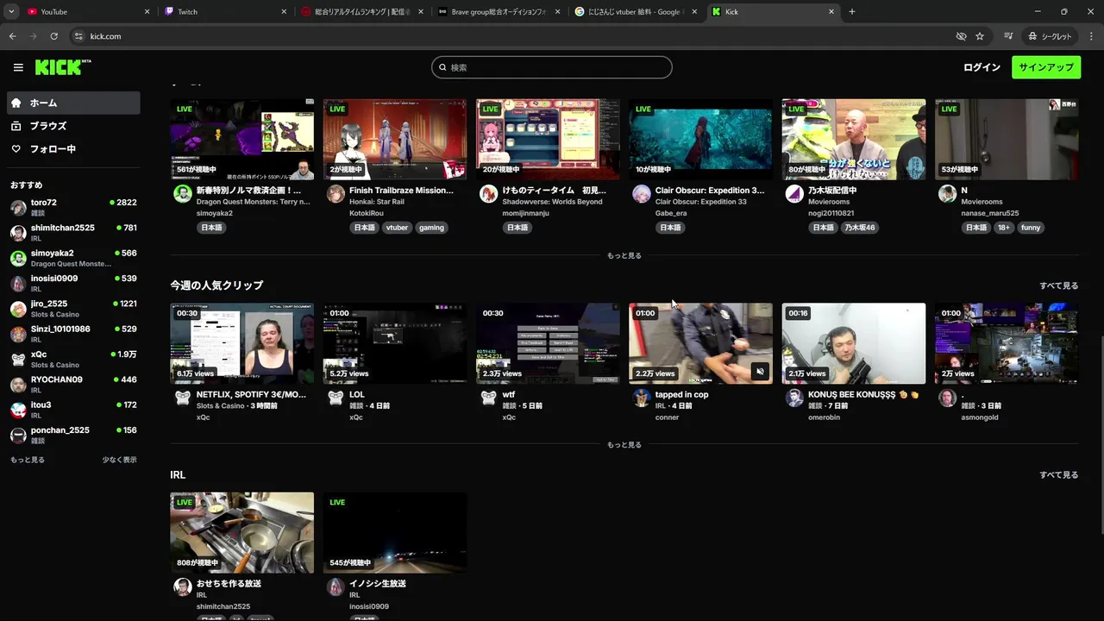This screenshot has height=621, width=1104.
Task: Open jiro_2525 avatar in sidebar
Action: pyautogui.click(x=18, y=309)
